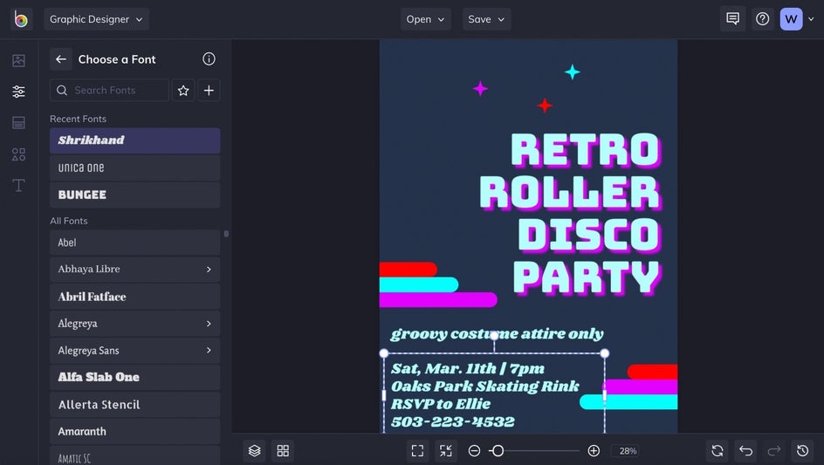Open the Text tool in left sidebar

click(18, 185)
